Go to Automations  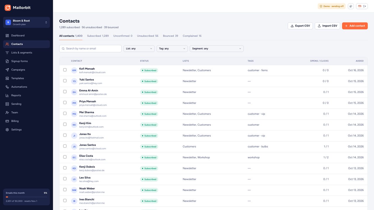[x=26, y=87]
